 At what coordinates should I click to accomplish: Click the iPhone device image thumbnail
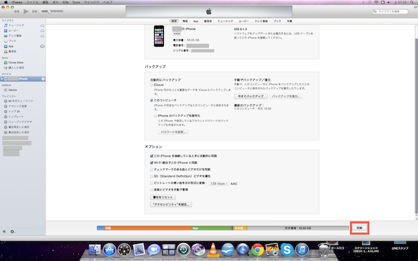159,37
